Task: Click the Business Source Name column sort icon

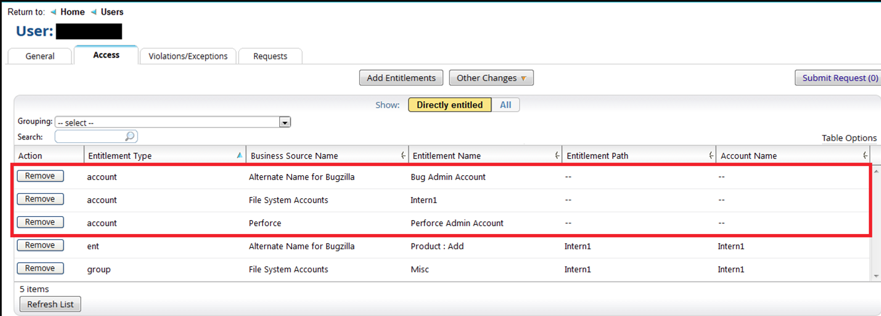Action: pos(403,155)
